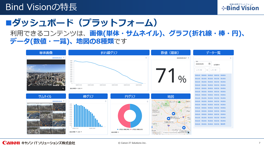Screen dimensions: 264x147
Task: Go to next thumbnails with the right arrow
Action: pos(64,118)
